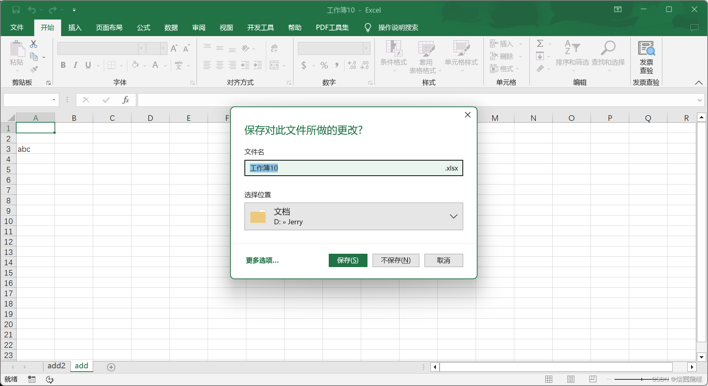The image size is (708, 386).
Task: Click the Increase Indent icon
Action: [x=258, y=65]
